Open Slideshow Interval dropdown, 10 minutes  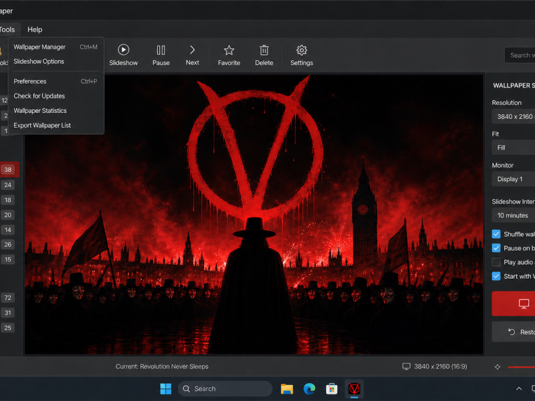click(x=513, y=215)
